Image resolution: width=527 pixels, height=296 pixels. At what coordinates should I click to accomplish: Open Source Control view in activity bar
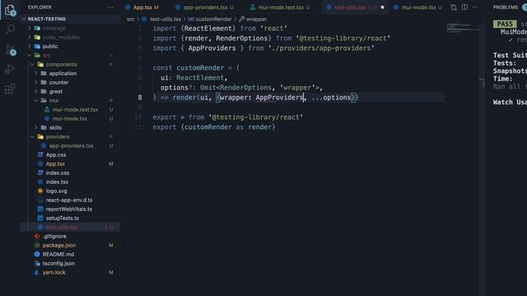click(10, 50)
